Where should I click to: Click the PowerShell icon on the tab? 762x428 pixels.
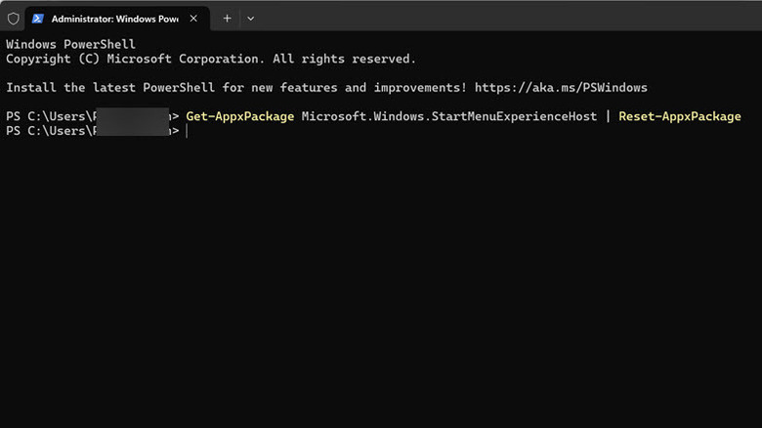click(x=37, y=19)
